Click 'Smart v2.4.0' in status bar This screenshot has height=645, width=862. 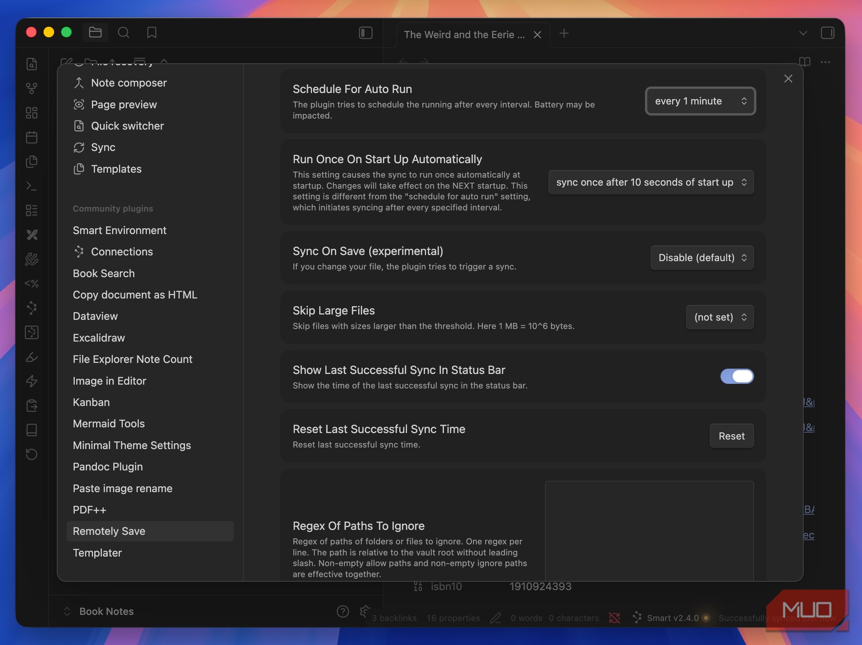tap(672, 618)
